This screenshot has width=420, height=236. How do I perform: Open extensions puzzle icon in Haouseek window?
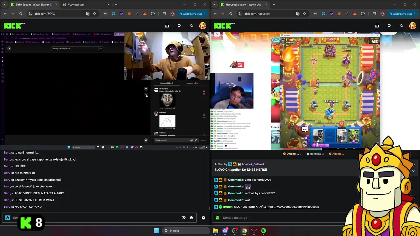363,14
